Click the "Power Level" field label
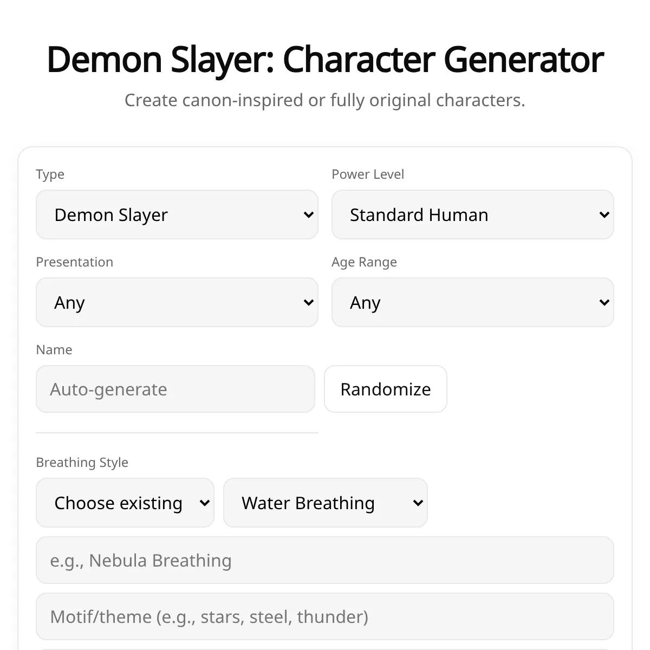 click(x=368, y=174)
